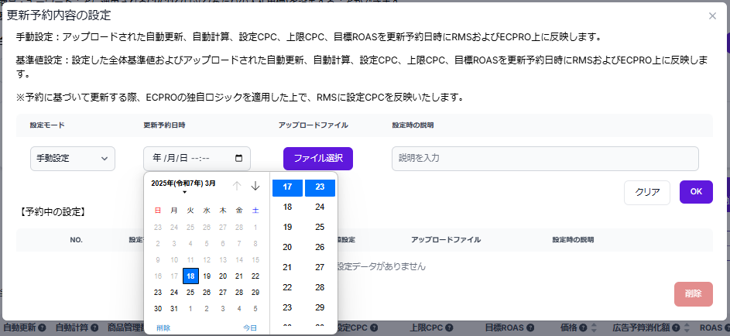This screenshot has height=336, width=730.
Task: Close the 更新予約内容の設定 dialog
Action: [712, 15]
